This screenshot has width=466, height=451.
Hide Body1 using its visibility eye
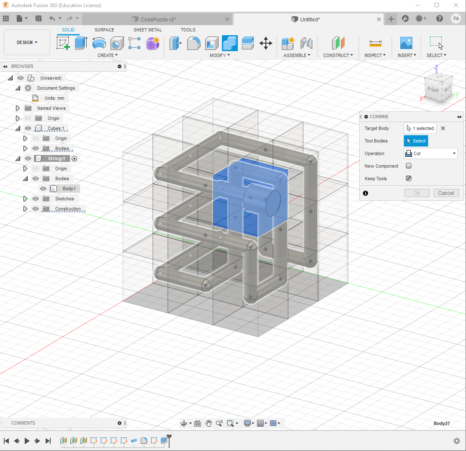[x=43, y=189]
